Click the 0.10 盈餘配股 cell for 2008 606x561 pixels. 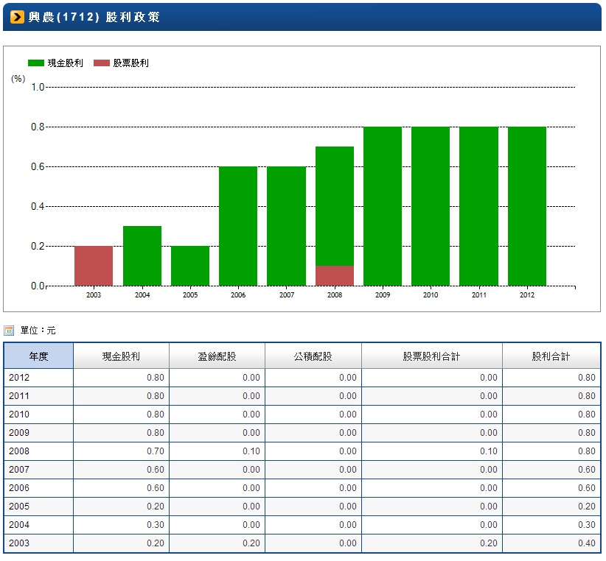coord(217,451)
